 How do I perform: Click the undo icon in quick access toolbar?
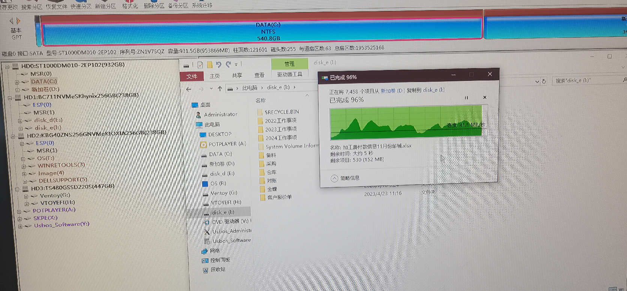[219, 64]
